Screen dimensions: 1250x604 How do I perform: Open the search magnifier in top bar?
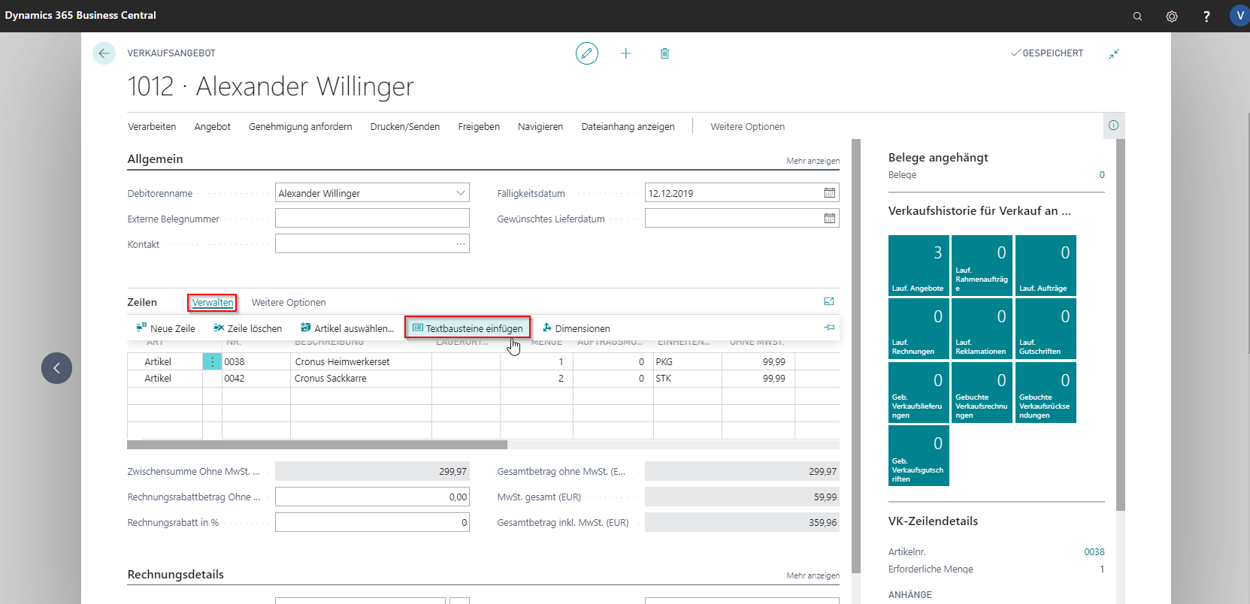coord(1137,16)
